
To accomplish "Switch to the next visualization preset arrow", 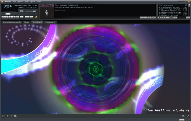I will pos(11,116).
